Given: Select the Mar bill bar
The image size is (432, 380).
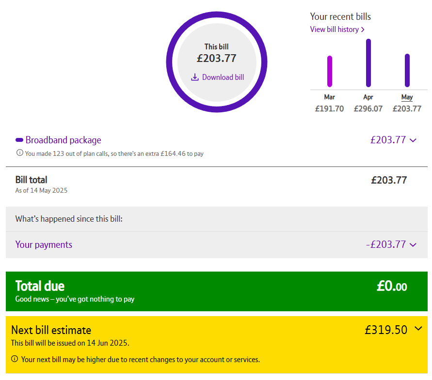Looking at the screenshot, I should pos(330,71).
